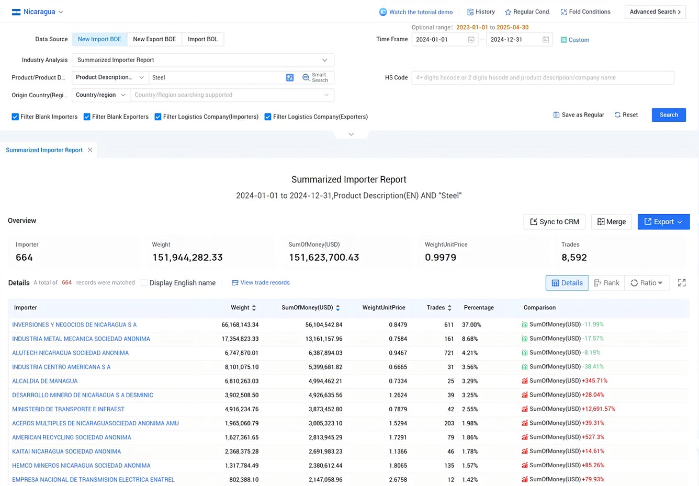Close the Summarized Importer Report tab

(90, 150)
